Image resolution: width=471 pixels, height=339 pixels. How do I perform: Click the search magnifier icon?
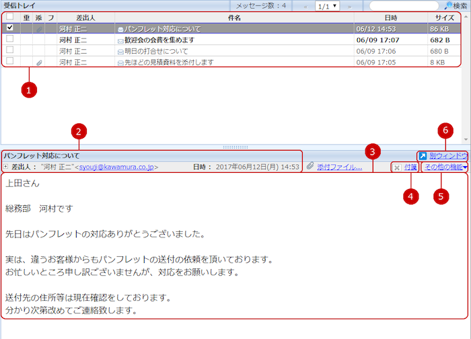coord(448,5)
